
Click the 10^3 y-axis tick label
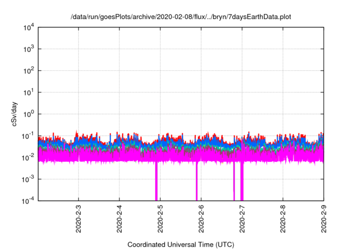coord(28,49)
